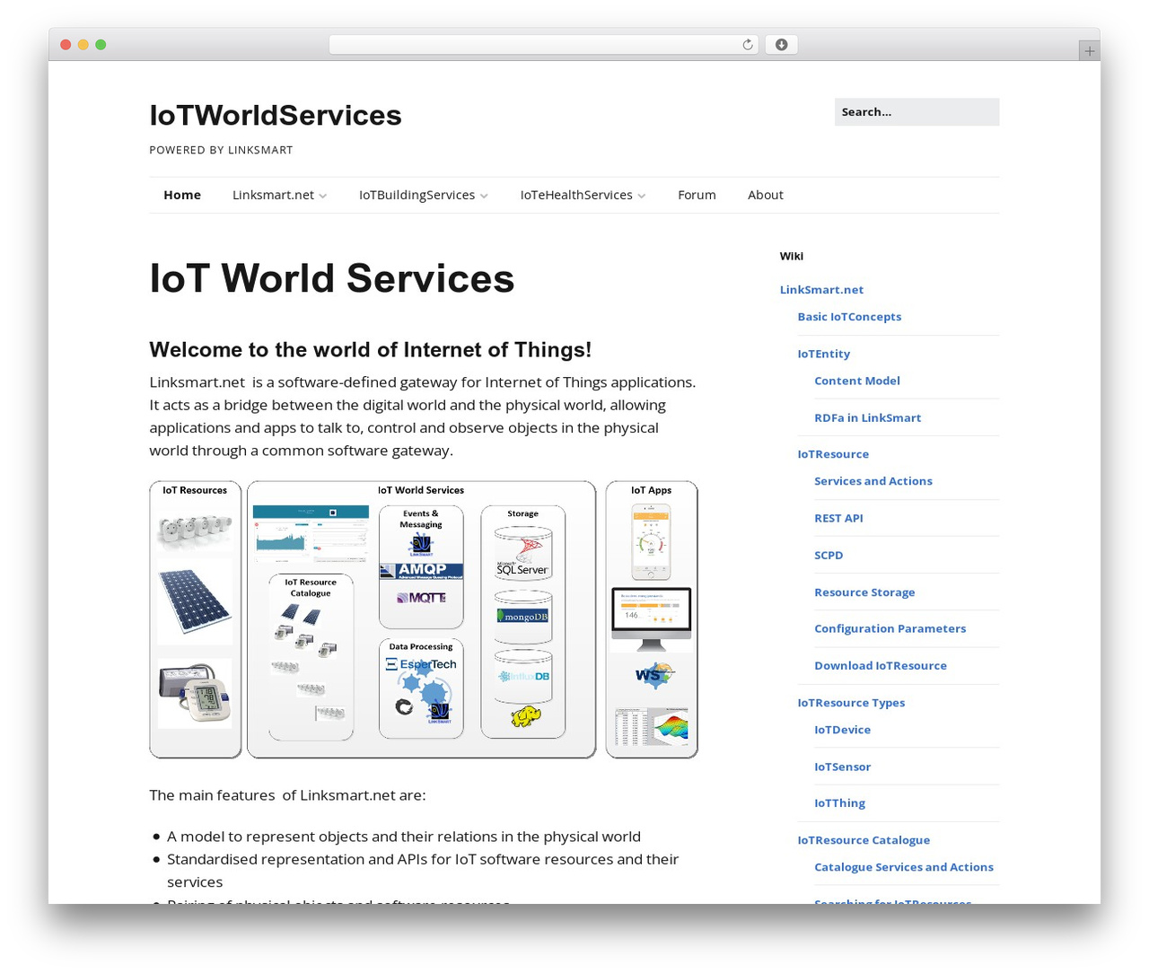Click the blood pressure monitor image
Screen dimensions: 1149x973
pyautogui.click(x=195, y=693)
